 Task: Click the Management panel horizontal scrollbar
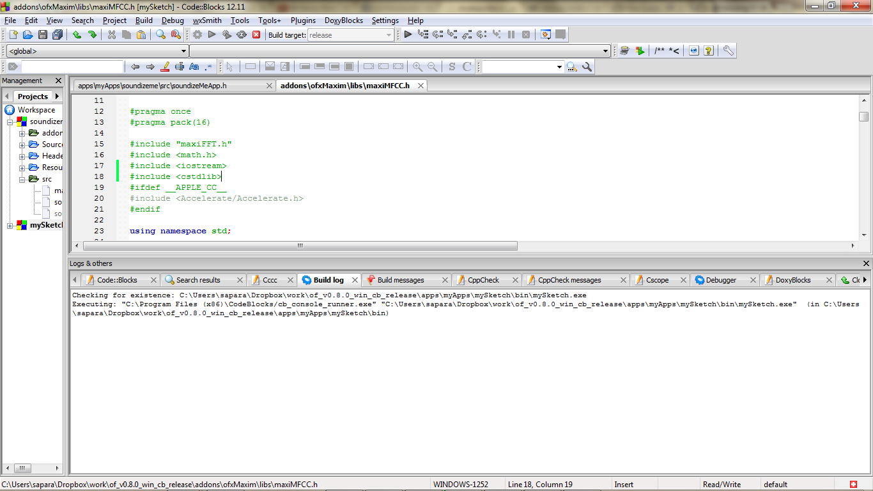click(32, 468)
